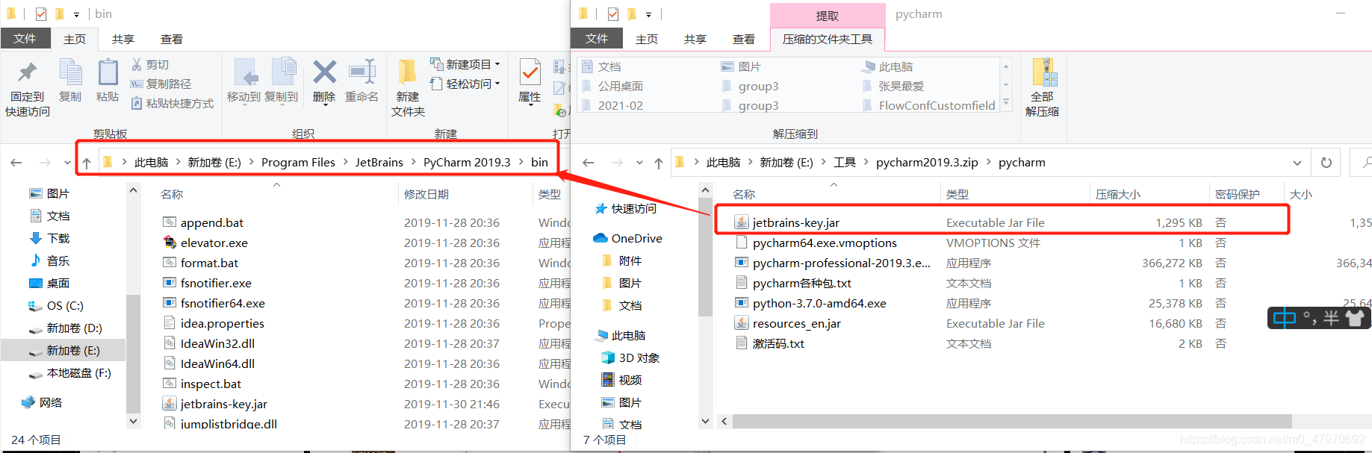Open 轻松访问 dropdown in ribbon
The image size is (1372, 453).
click(497, 84)
